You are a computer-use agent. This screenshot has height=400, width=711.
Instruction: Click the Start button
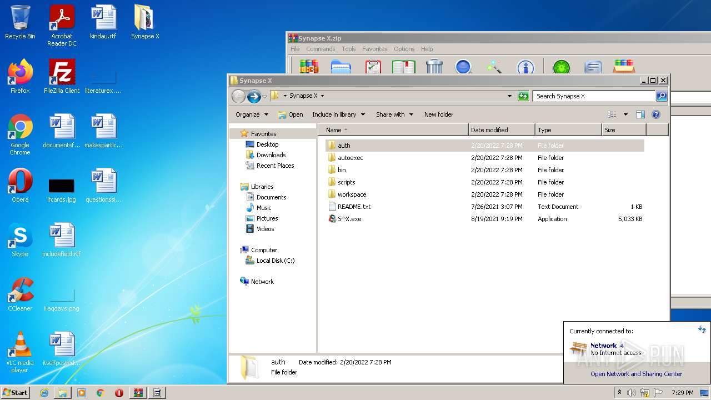tap(15, 392)
